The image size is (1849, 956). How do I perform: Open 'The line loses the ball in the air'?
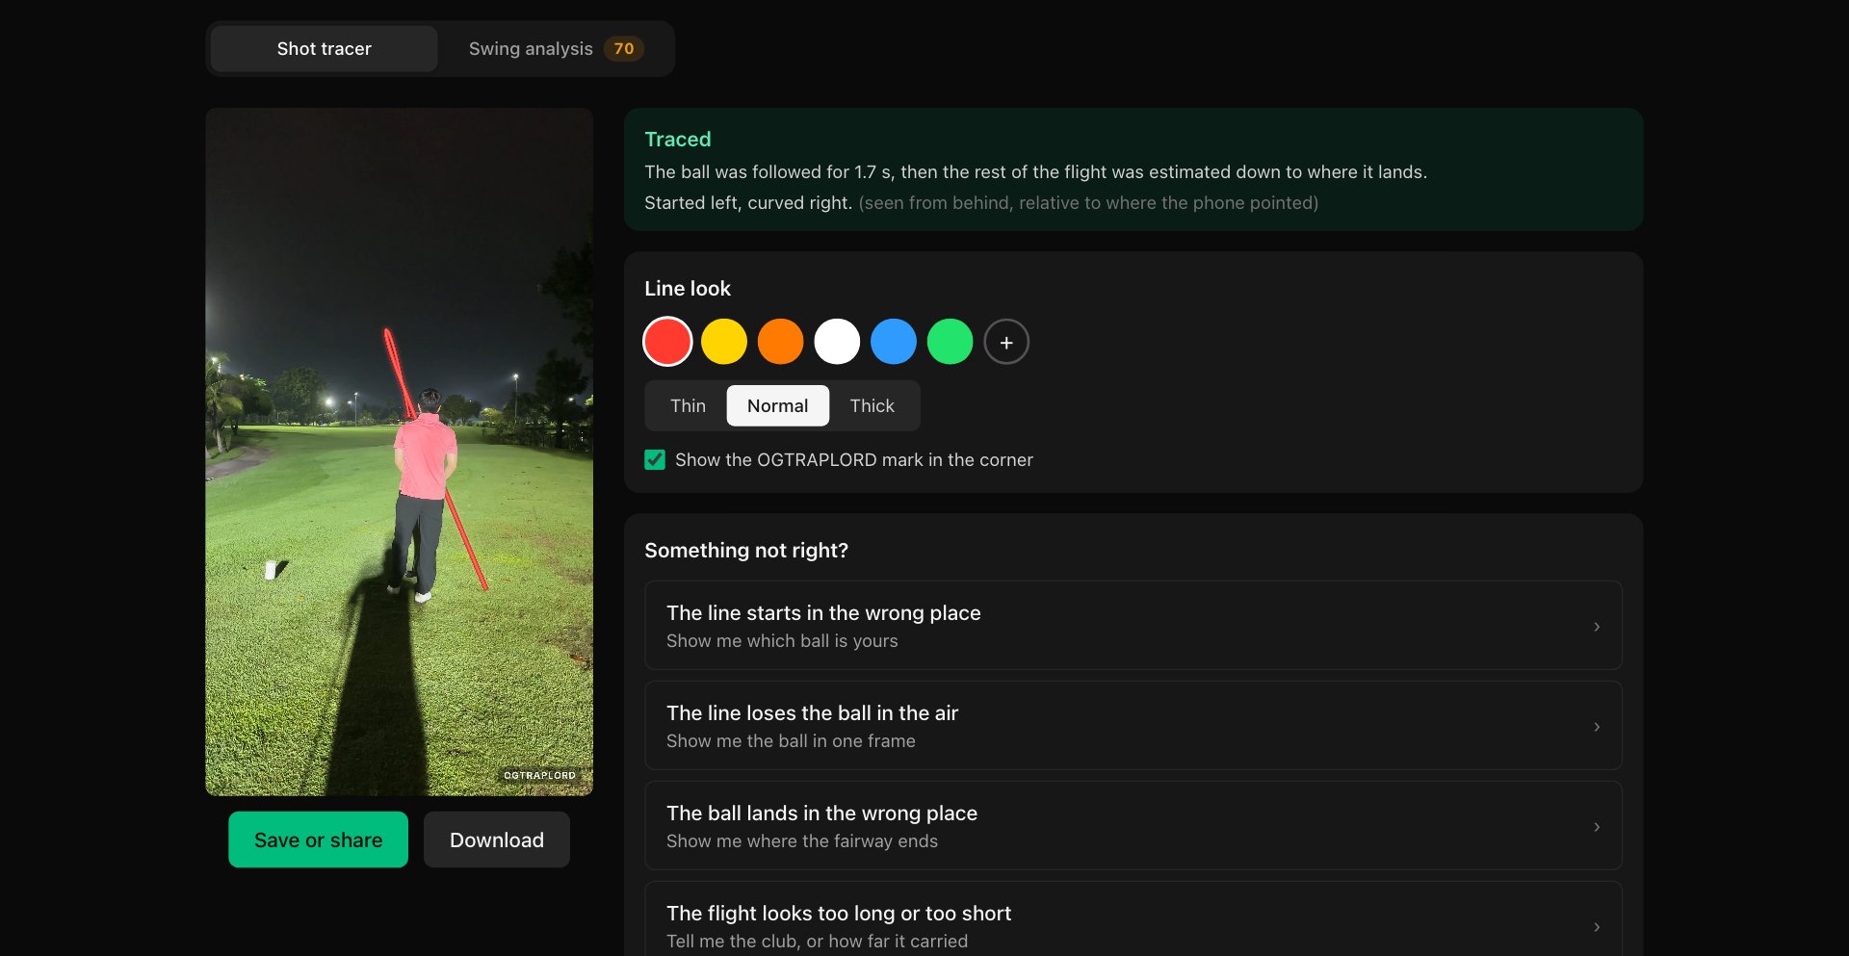click(x=1133, y=726)
